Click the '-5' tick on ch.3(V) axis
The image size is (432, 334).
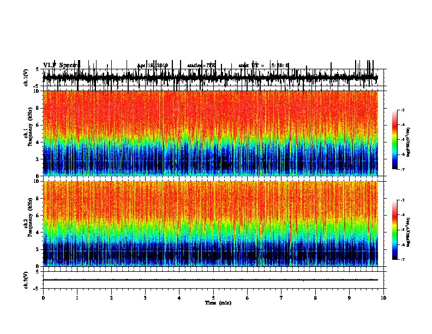click(x=37, y=289)
